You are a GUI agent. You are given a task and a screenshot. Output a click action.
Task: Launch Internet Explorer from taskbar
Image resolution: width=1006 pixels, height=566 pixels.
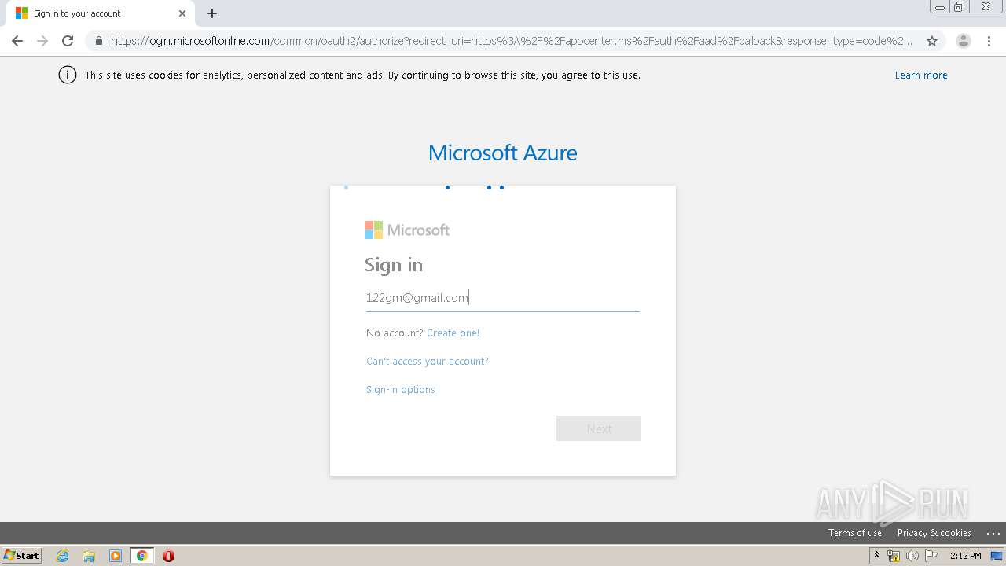click(63, 556)
